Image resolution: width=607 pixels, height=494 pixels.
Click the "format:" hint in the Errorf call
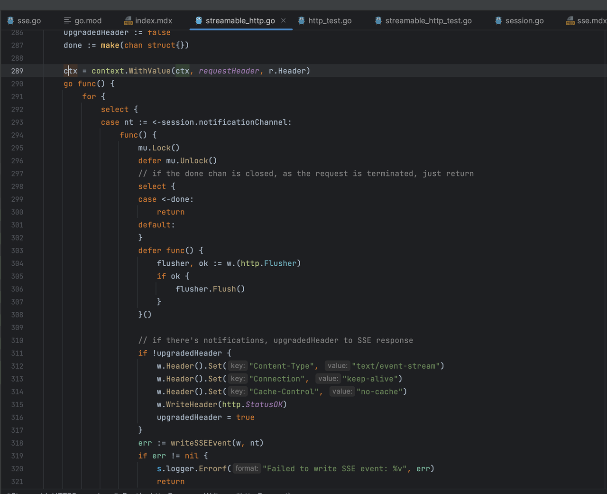(x=247, y=468)
